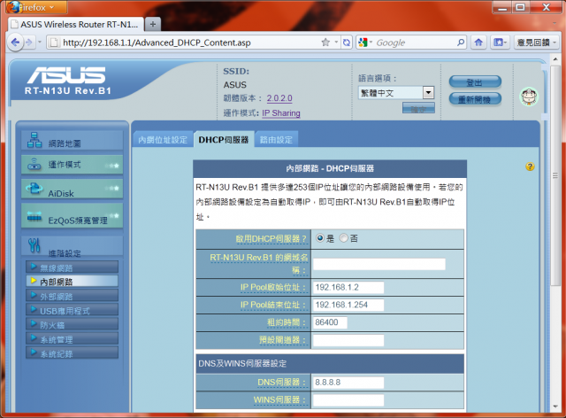Open the Firefox application menu

tap(36, 7)
